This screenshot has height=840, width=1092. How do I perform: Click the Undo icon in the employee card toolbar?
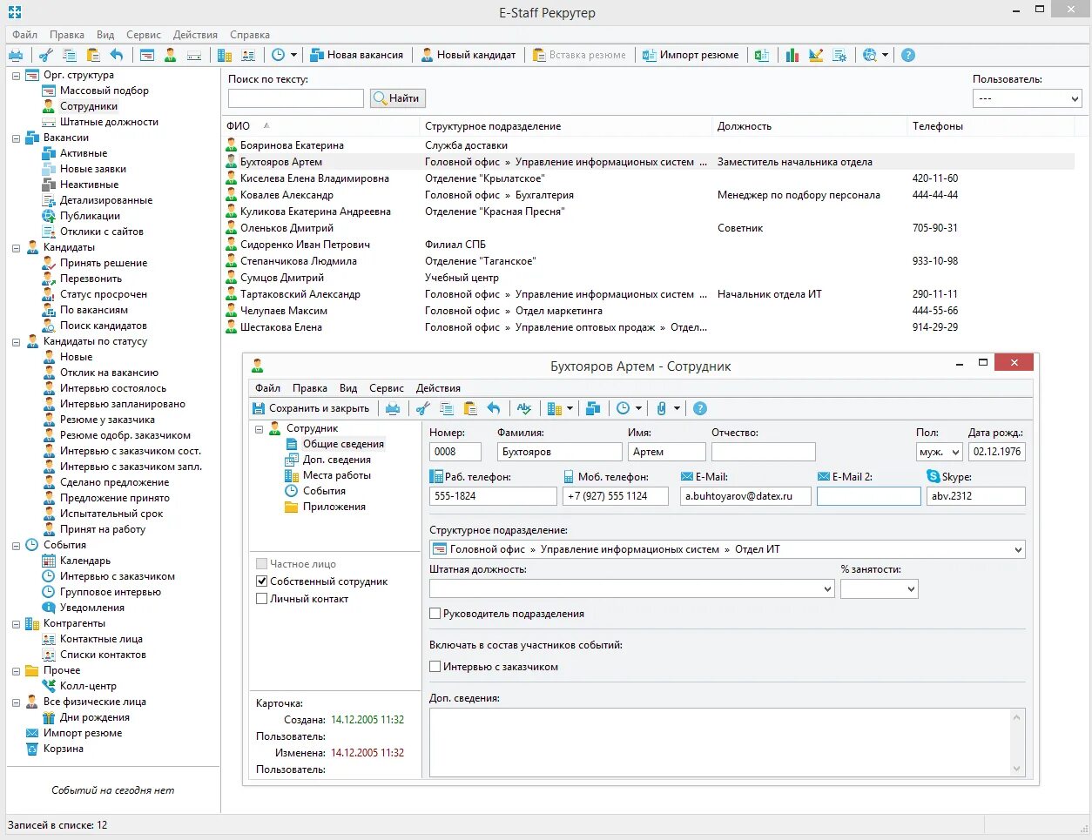(x=494, y=408)
